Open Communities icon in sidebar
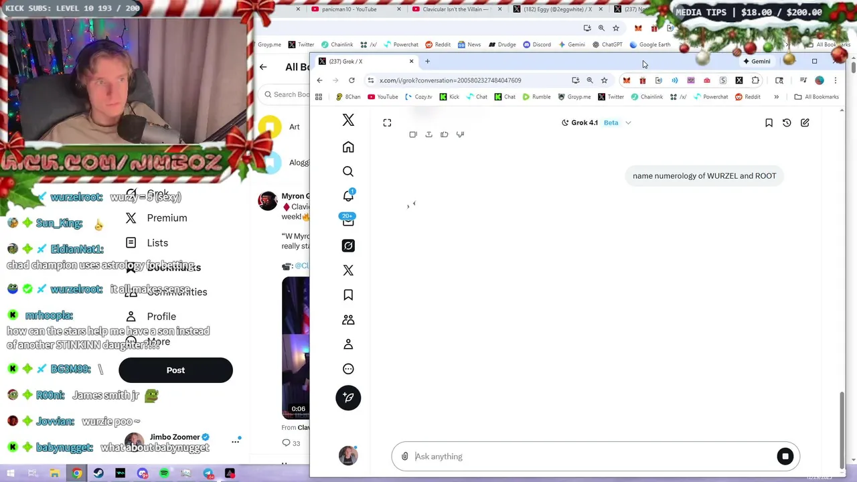Image resolution: width=857 pixels, height=482 pixels. tap(348, 319)
